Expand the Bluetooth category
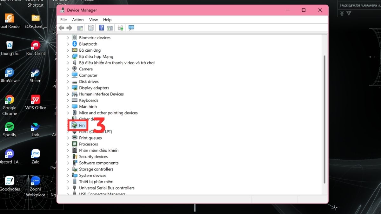Image resolution: width=381 pixels, height=214 pixels. [x=68, y=44]
